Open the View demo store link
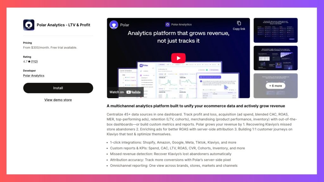The image size is (324, 182). click(x=58, y=100)
